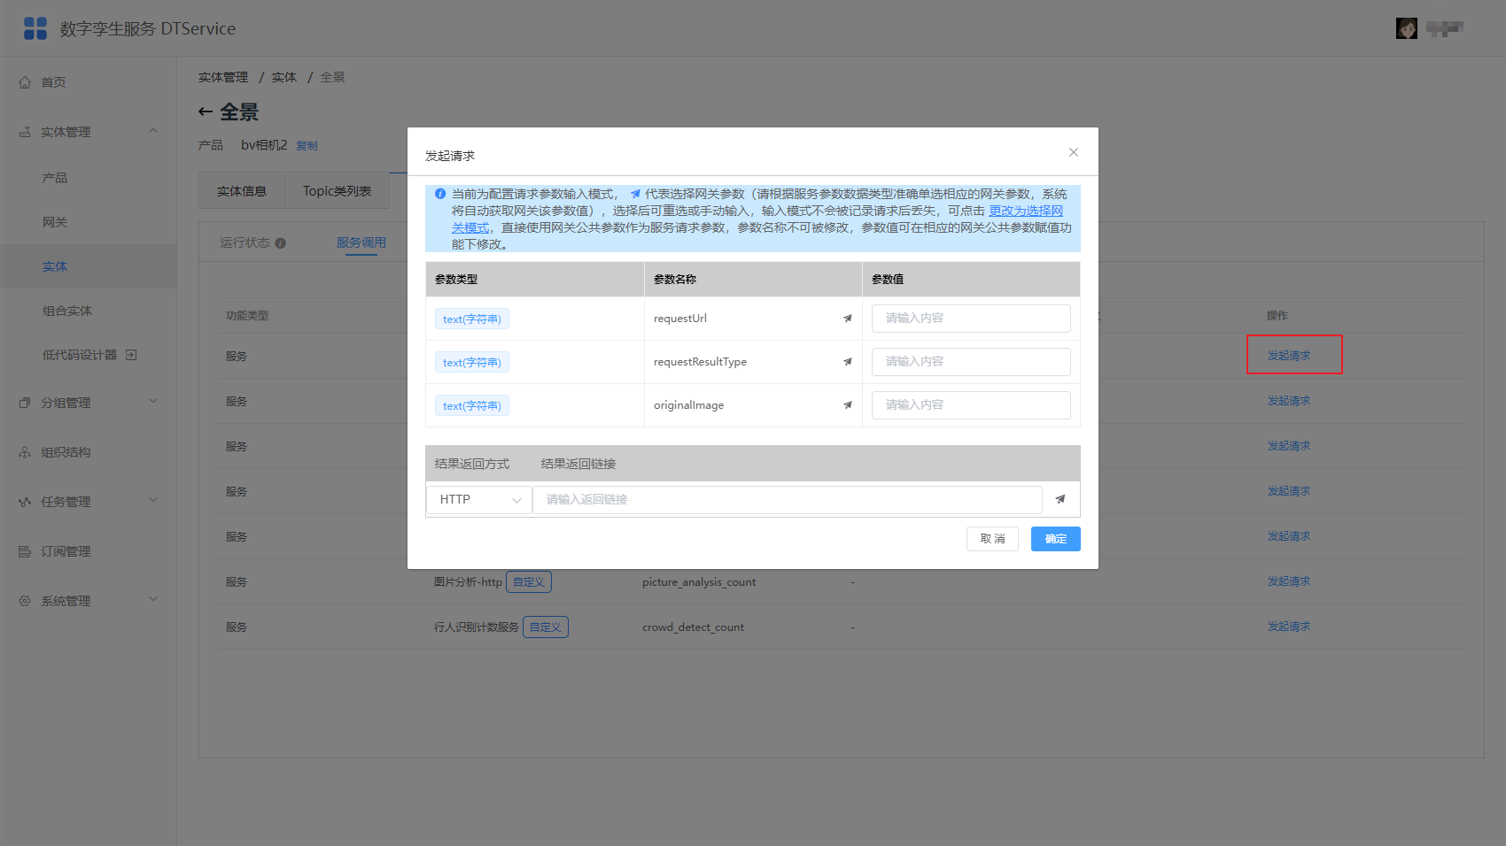
Task: Close the 发起请求 dialog
Action: [1074, 152]
